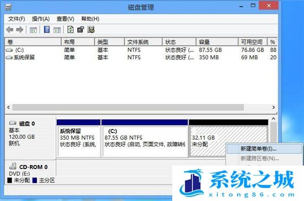Click the 350 MB capacity cell
Image resolution: width=304 pixels, height=201 pixels.
209,57
